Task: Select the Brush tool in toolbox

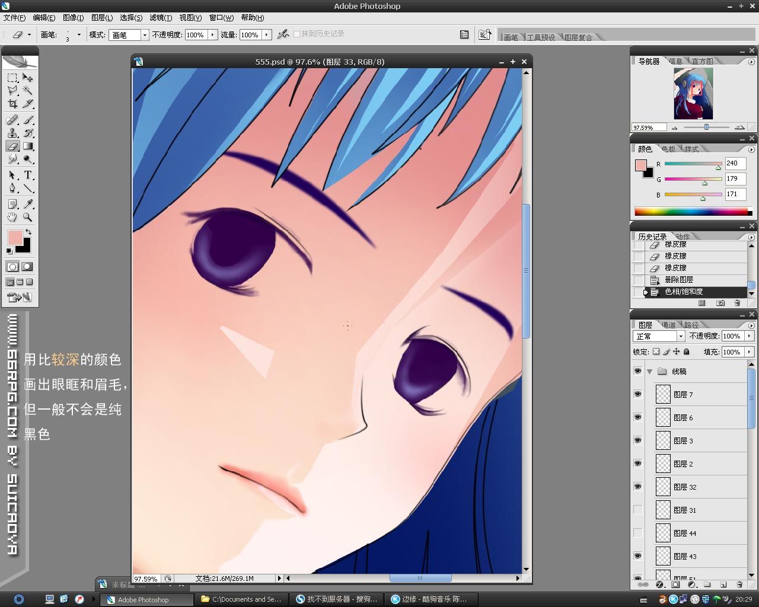Action: click(x=28, y=120)
